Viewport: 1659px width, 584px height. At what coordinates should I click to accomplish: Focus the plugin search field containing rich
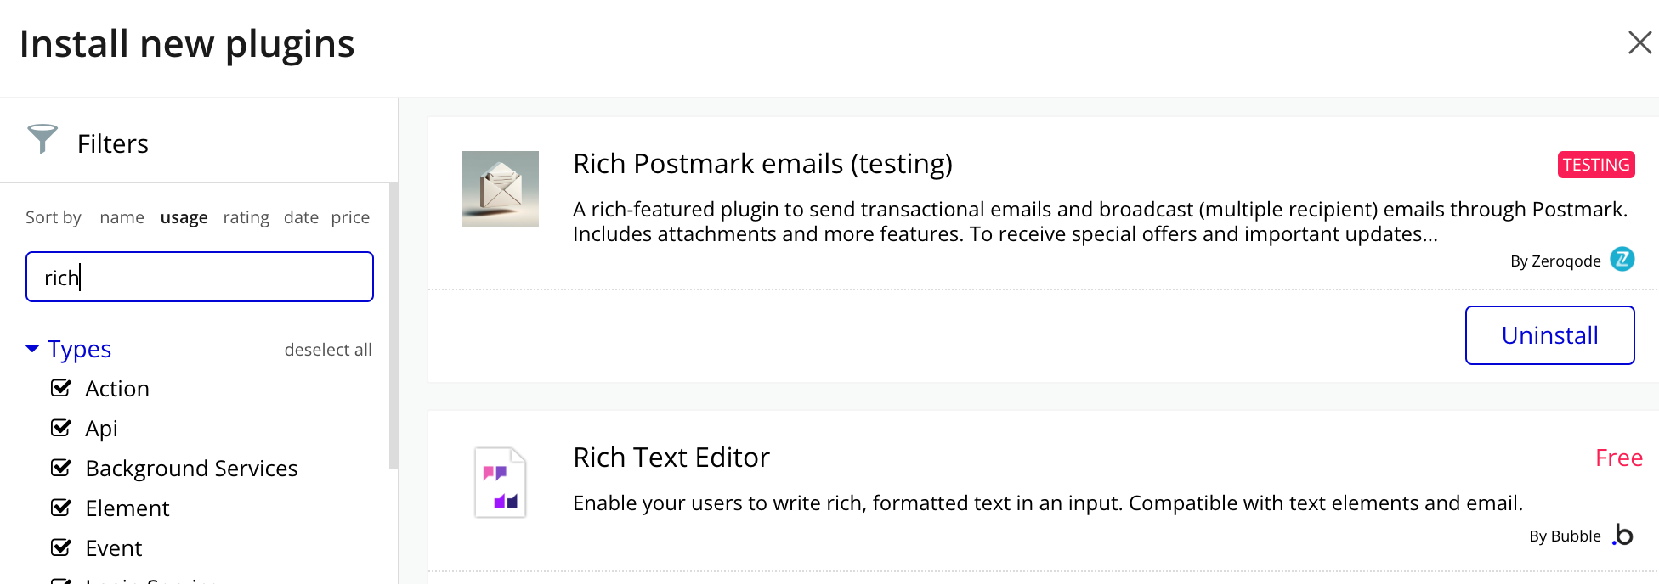200,277
